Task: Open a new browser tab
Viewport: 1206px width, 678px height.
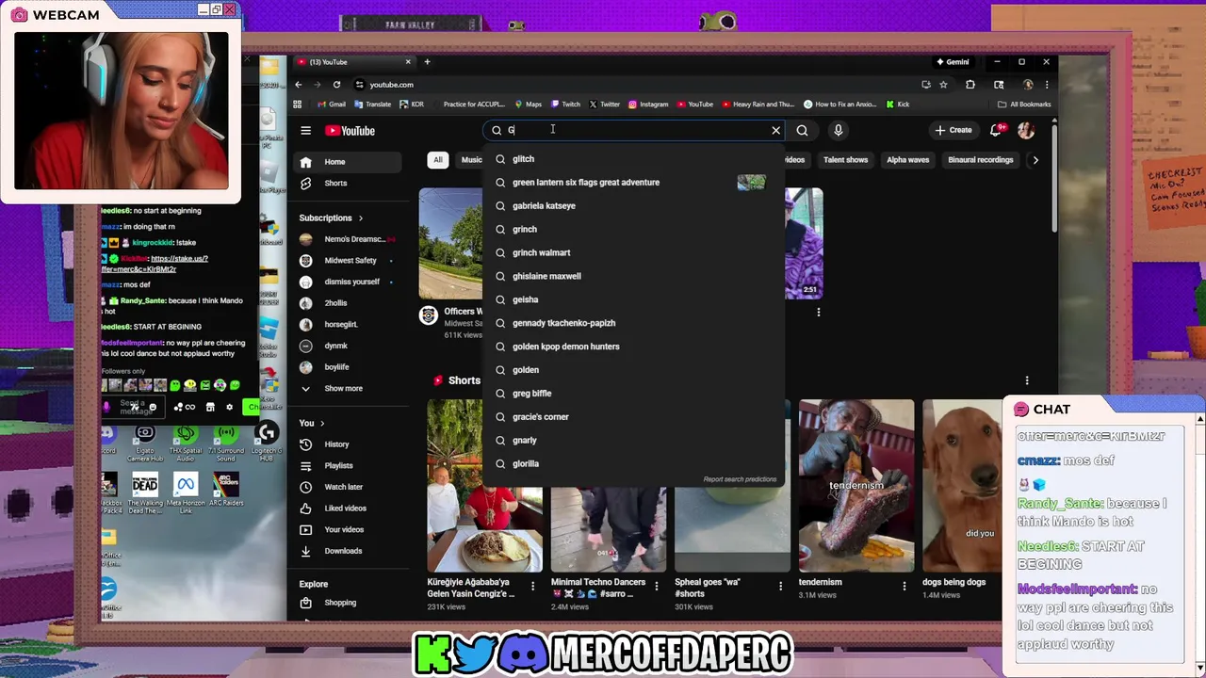Action: [x=427, y=62]
